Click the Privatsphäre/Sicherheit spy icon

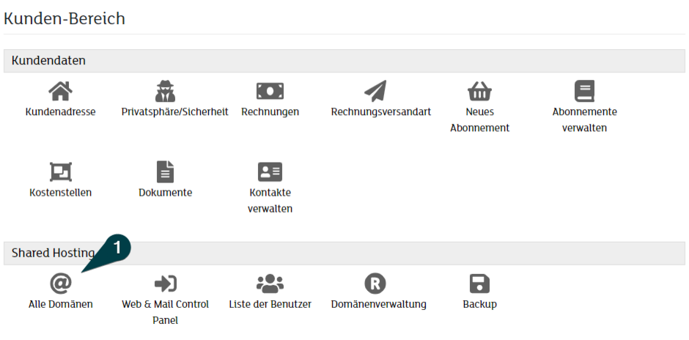pyautogui.click(x=165, y=92)
